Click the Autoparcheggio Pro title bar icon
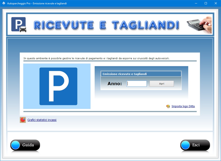This screenshot has width=221, height=161. 4,3
